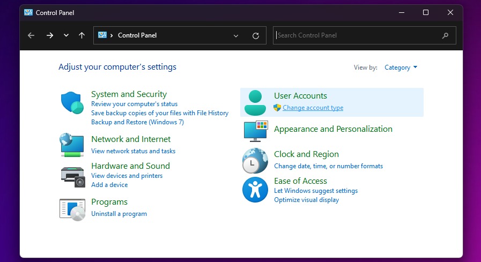Open Save backup copies with File History
The image size is (481, 262).
click(x=160, y=113)
